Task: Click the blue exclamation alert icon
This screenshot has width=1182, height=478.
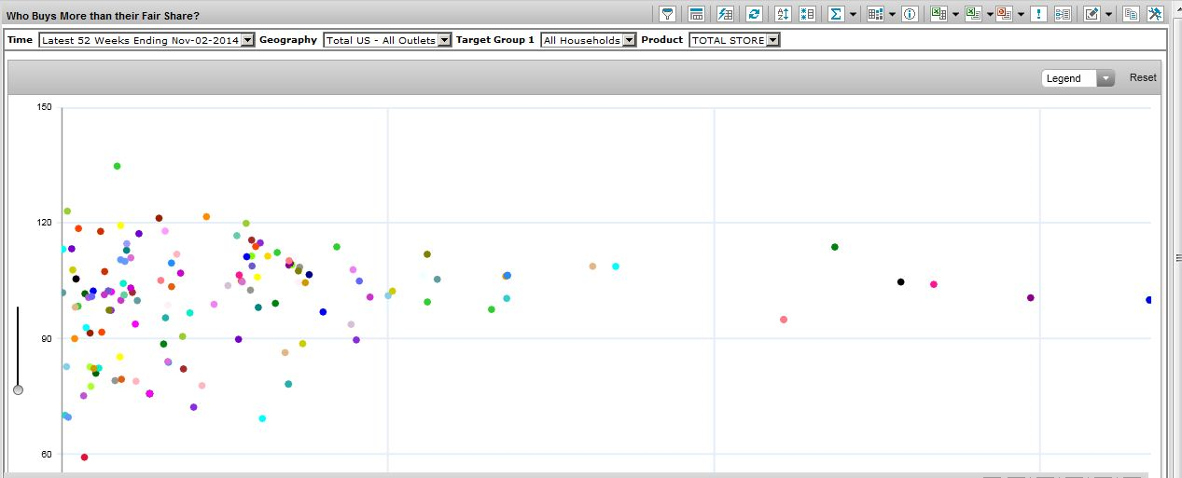Action: coord(1039,14)
